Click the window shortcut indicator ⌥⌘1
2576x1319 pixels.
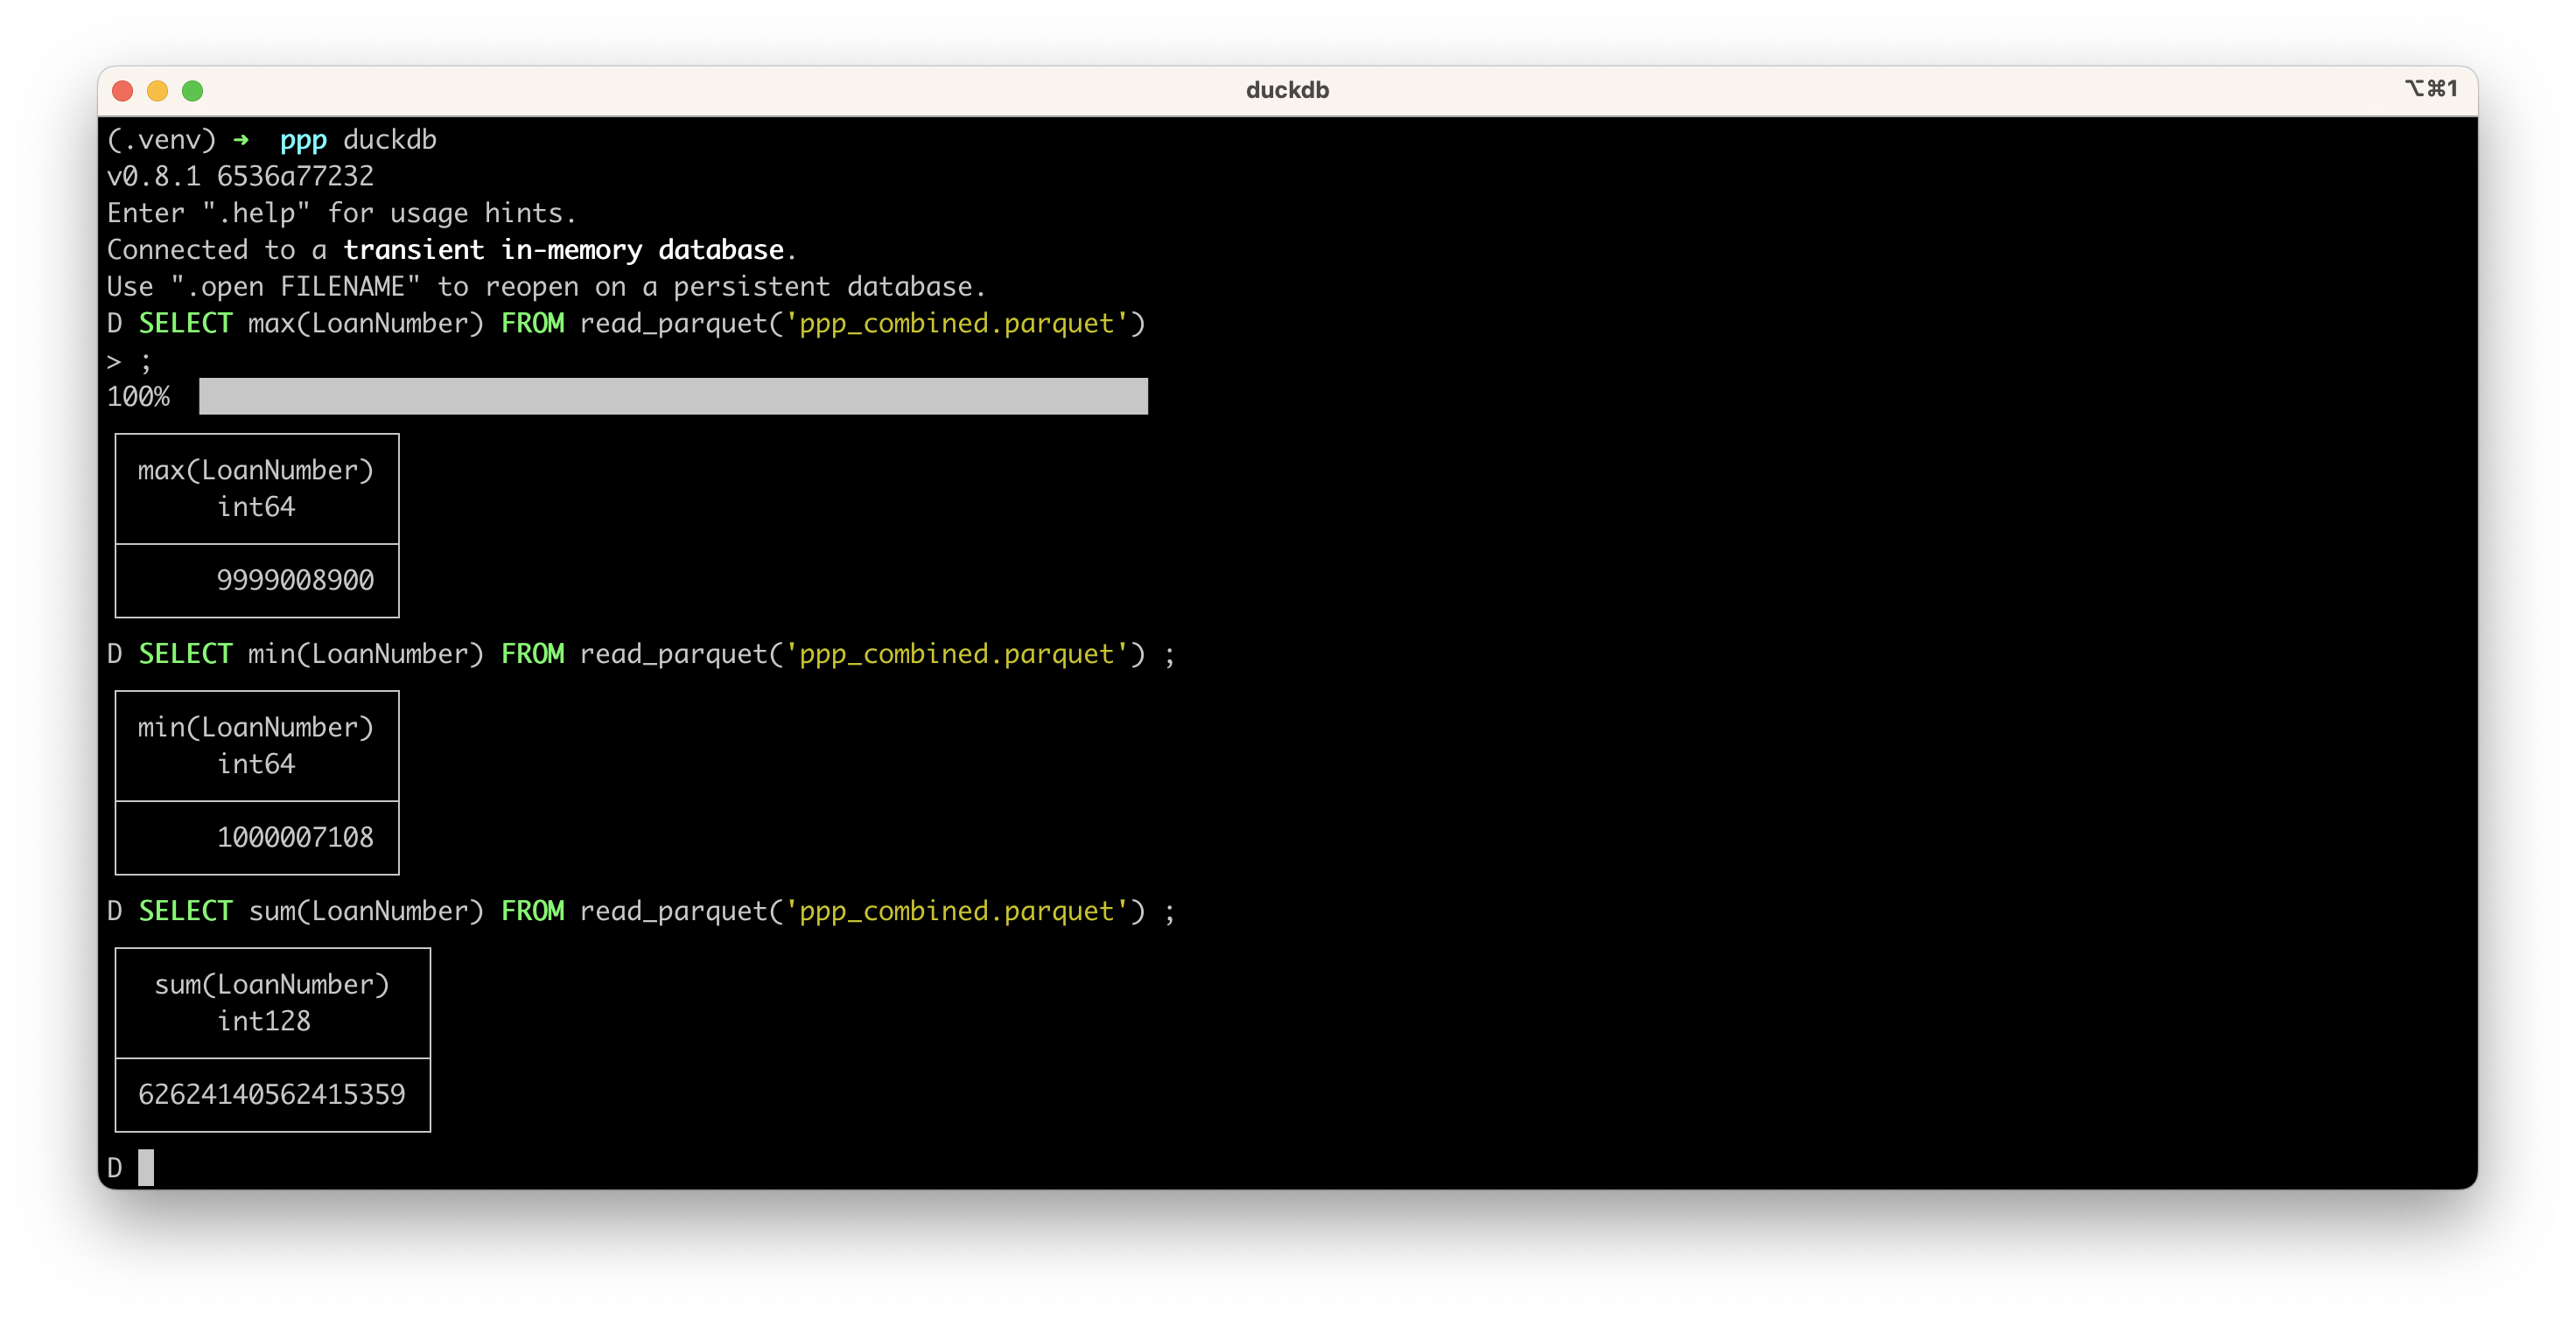pyautogui.click(x=2431, y=89)
